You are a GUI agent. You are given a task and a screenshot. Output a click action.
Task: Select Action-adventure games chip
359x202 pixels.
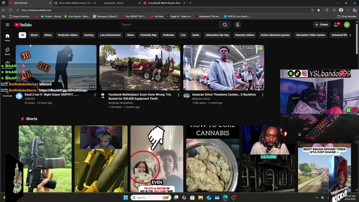(x=275, y=35)
